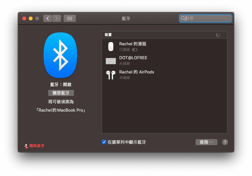Click 未連線 status under DOT@LOFREE
This screenshot has width=252, height=176.
click(x=125, y=63)
